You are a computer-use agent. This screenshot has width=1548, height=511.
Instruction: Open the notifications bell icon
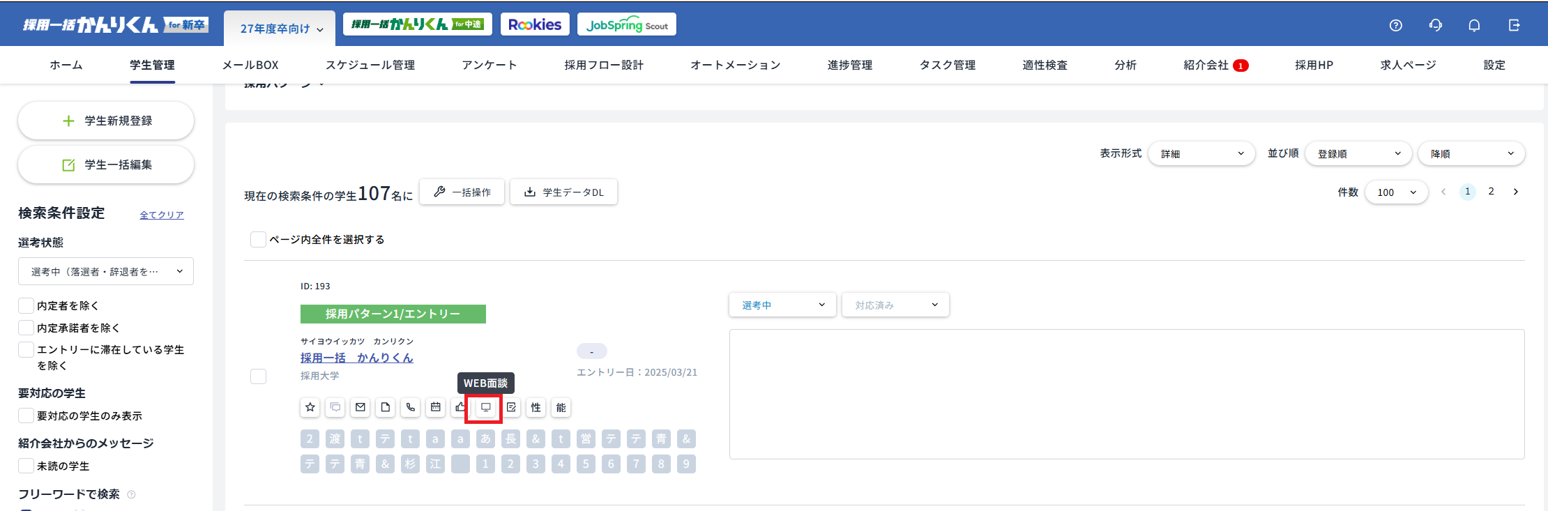[x=1474, y=25]
